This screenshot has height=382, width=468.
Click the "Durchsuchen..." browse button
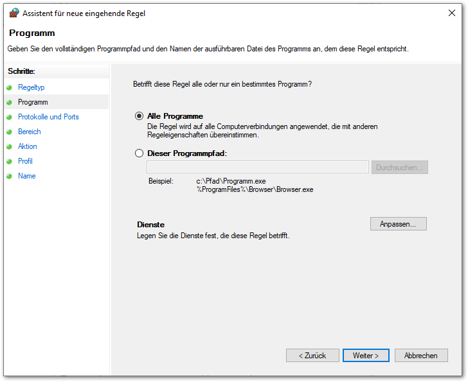[x=399, y=168]
